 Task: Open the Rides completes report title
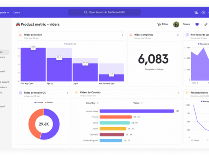tap(144, 35)
